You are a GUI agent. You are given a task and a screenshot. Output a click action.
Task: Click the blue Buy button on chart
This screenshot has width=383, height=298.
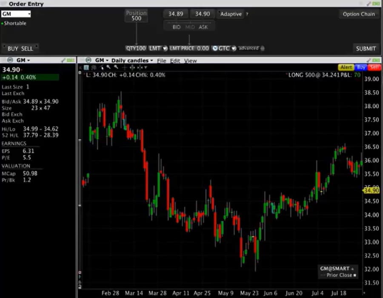361,67
